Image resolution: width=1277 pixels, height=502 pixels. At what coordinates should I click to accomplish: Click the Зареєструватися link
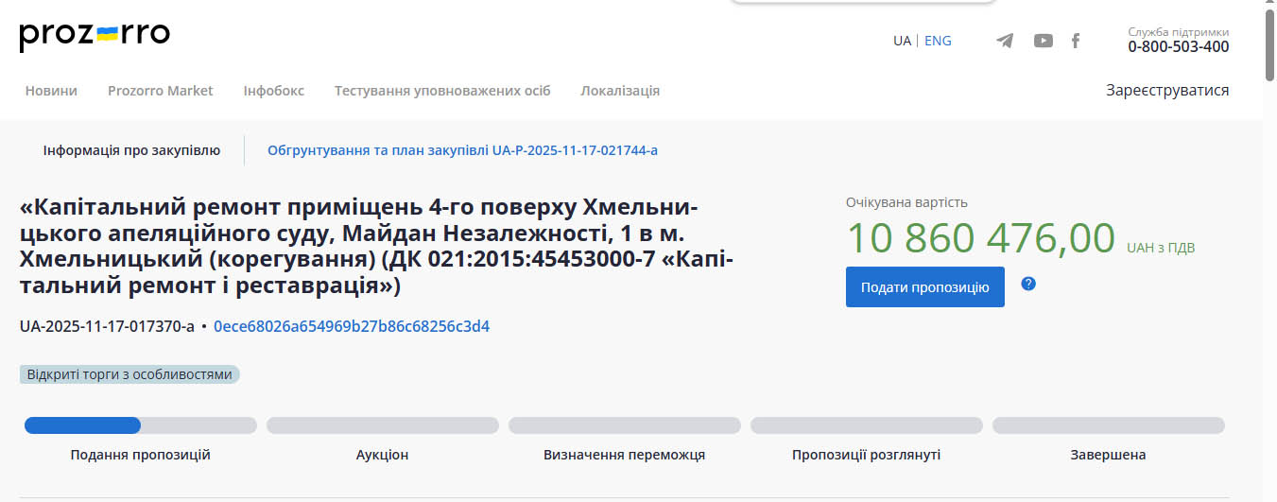(1167, 91)
